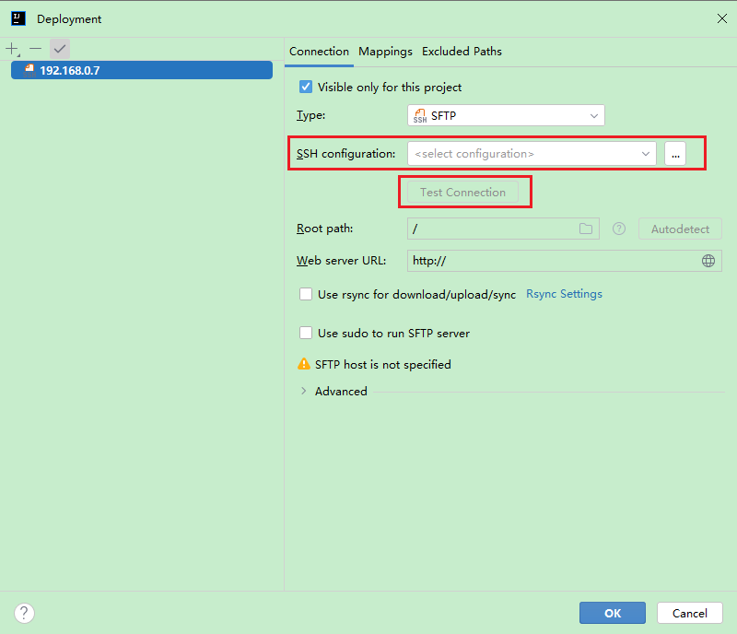Enable Use sudo to run SFTP server

click(x=306, y=333)
